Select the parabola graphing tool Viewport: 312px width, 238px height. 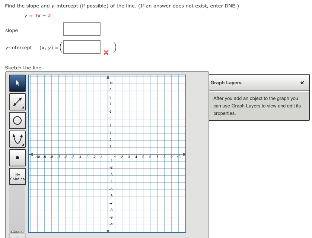[17, 139]
